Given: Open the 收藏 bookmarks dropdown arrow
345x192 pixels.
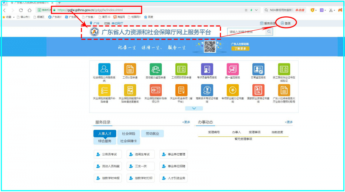Looking at the screenshot, I should coord(14,17).
